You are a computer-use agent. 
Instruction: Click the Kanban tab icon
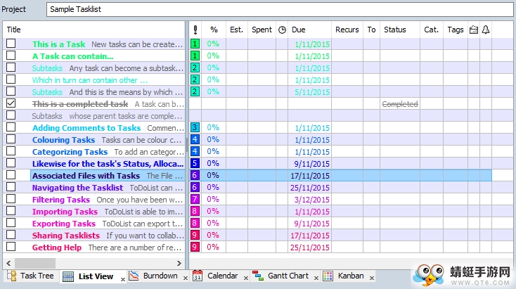(x=328, y=276)
